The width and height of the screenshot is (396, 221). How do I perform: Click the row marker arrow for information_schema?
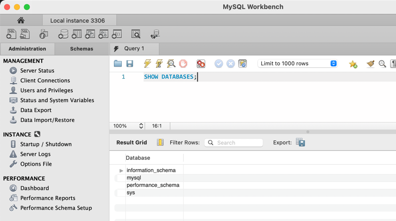(121, 171)
